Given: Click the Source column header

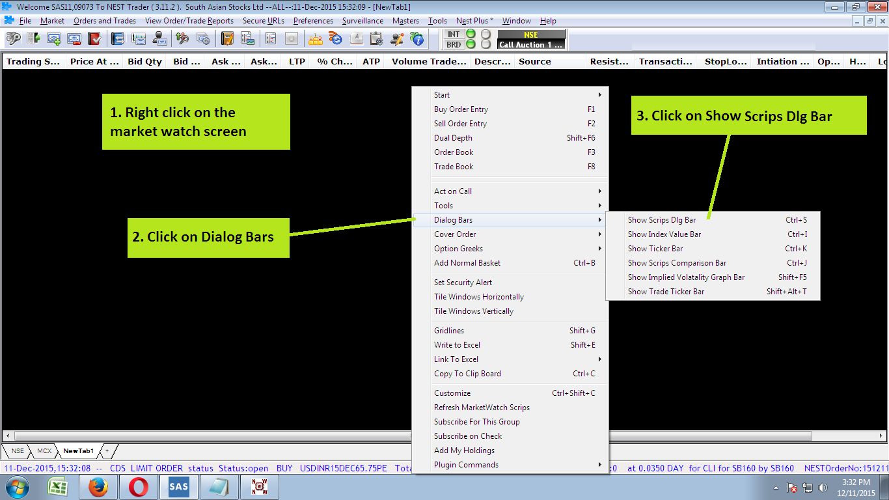Looking at the screenshot, I should [x=549, y=62].
